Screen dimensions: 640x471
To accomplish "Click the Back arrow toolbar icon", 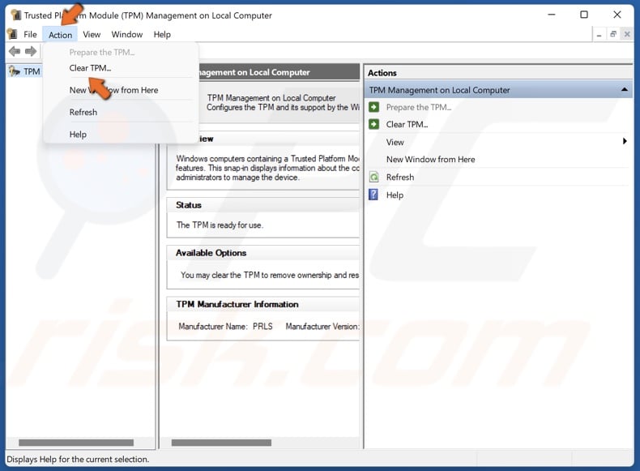I will pos(15,51).
